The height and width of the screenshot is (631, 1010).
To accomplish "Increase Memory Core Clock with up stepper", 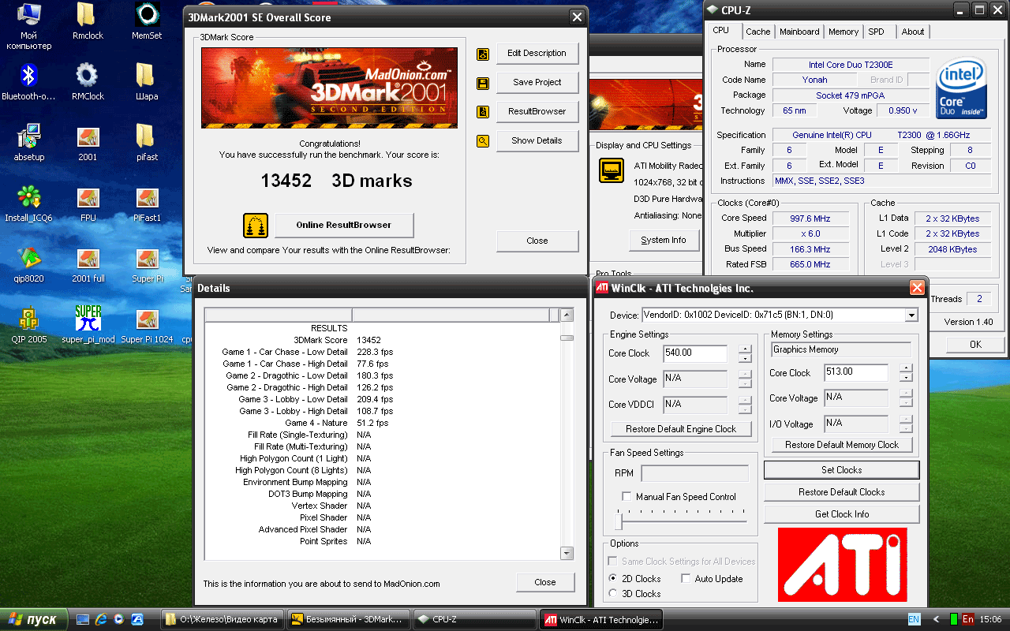I will [x=906, y=368].
